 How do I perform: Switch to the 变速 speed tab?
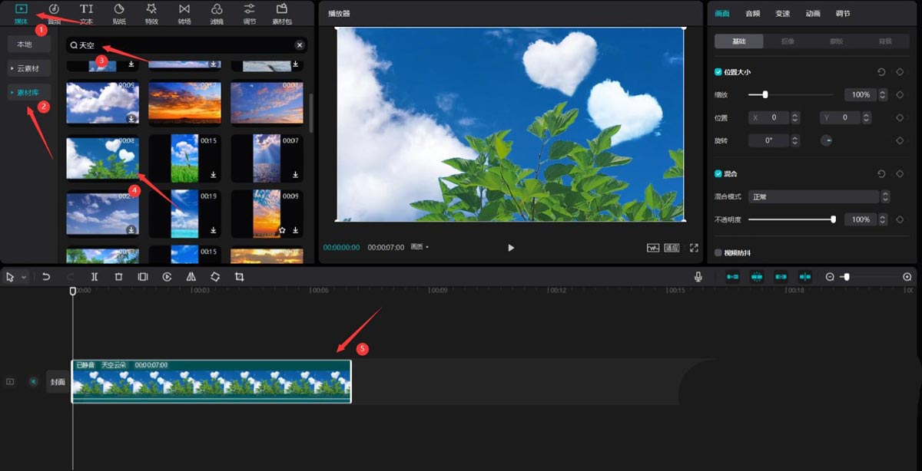782,14
